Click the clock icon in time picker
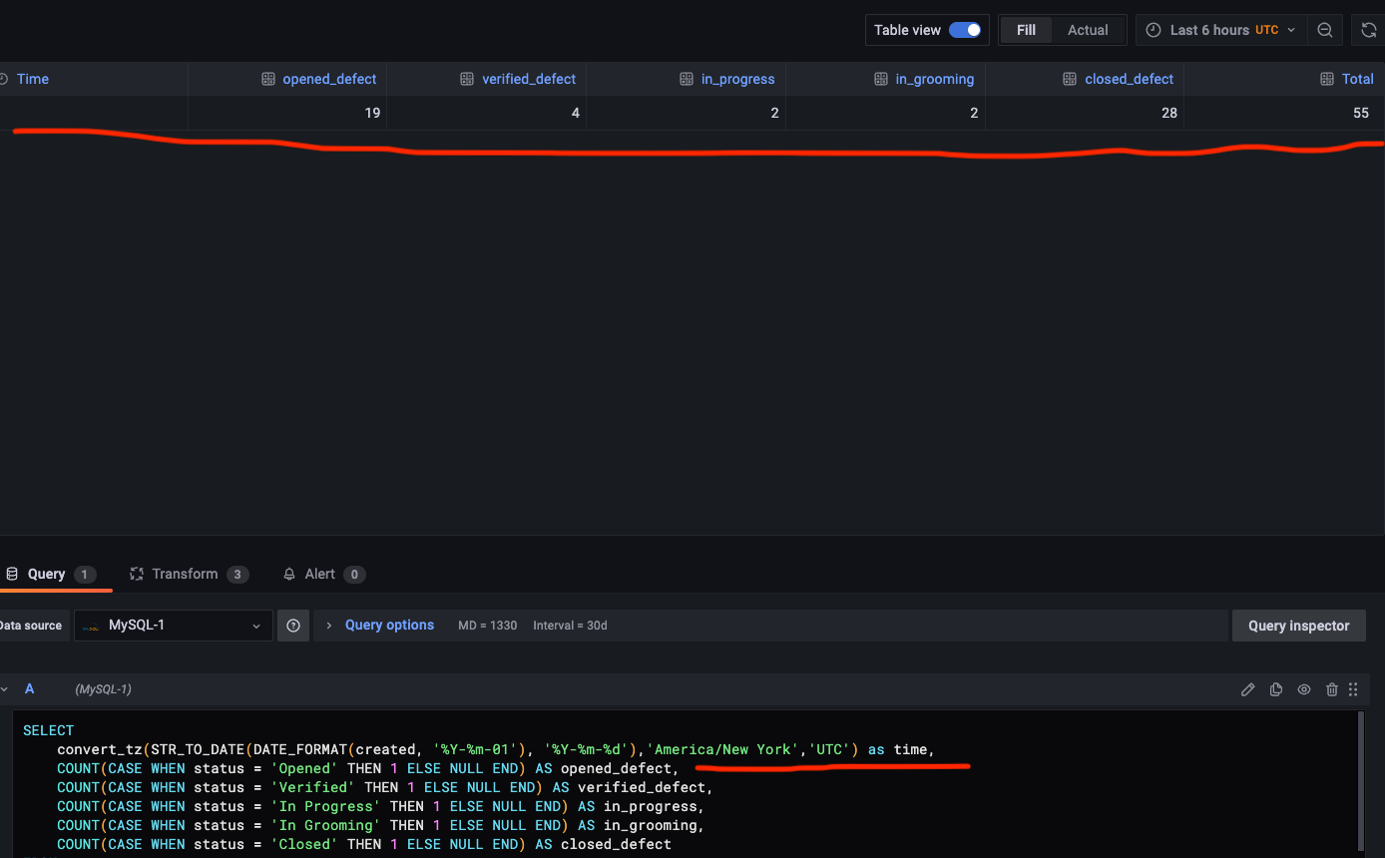 coord(1154,30)
